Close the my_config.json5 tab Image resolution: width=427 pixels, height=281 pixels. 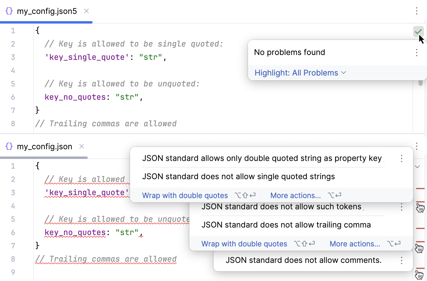click(86, 11)
